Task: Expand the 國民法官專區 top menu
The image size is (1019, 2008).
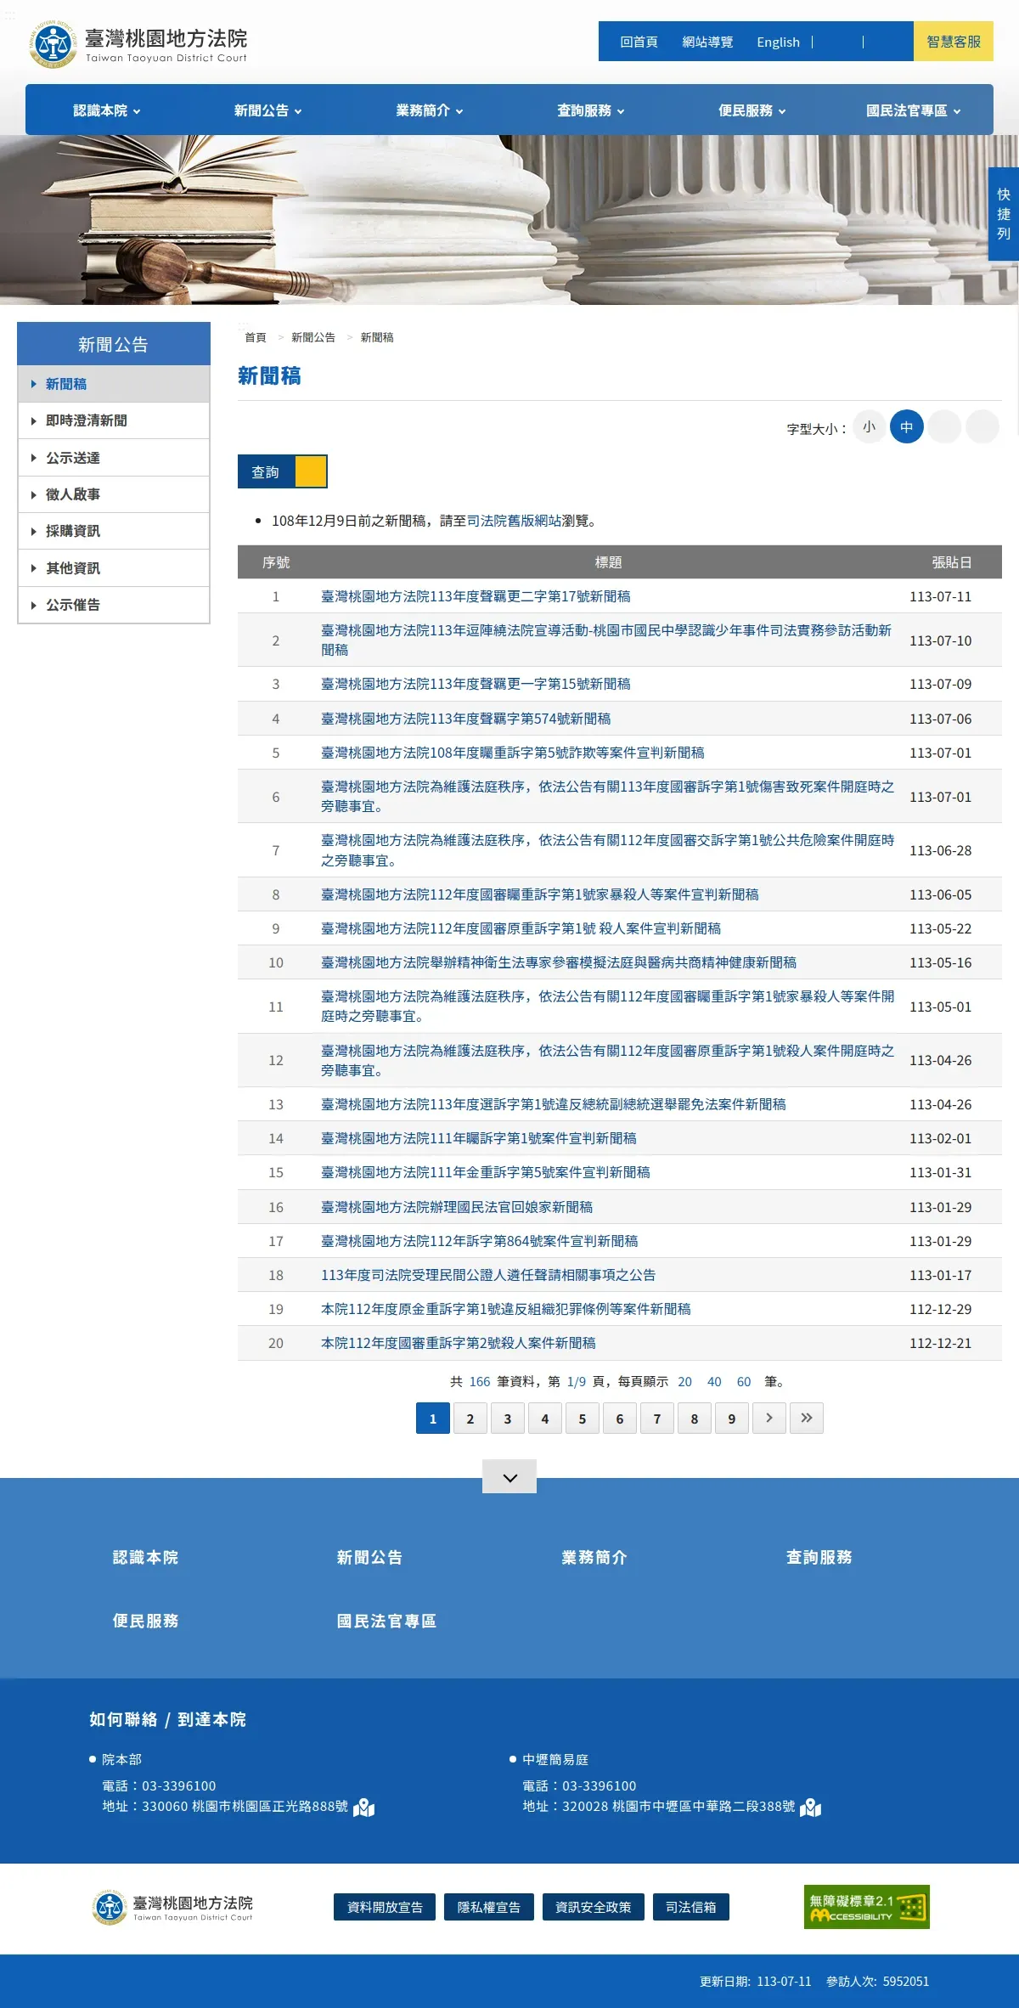Action: [x=913, y=110]
